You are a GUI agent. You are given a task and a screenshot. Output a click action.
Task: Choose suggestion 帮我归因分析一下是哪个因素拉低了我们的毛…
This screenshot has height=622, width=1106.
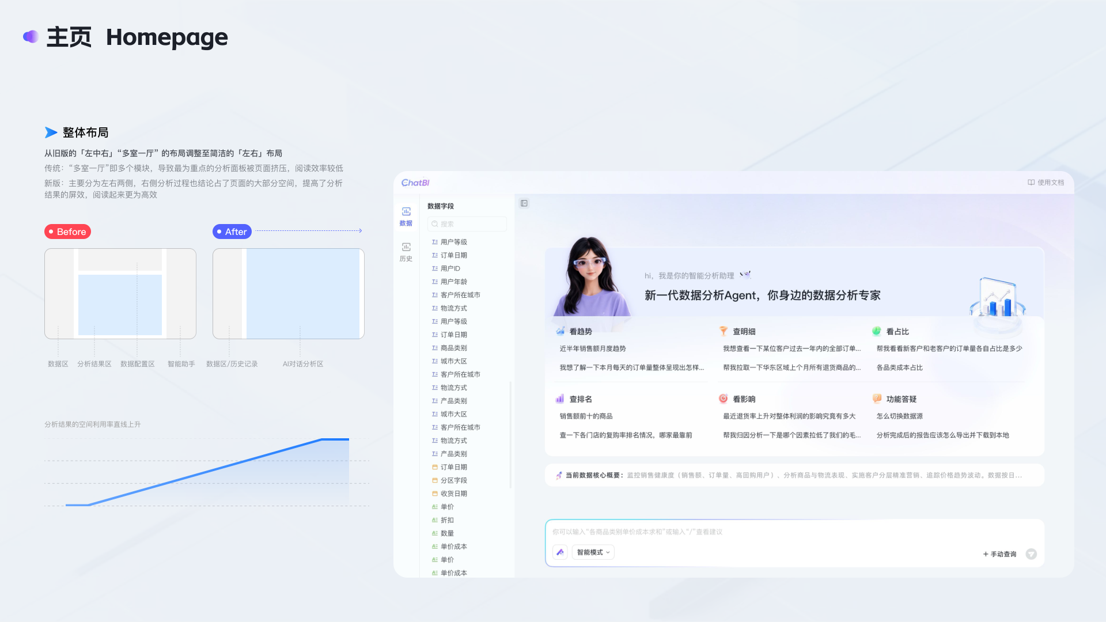click(792, 435)
